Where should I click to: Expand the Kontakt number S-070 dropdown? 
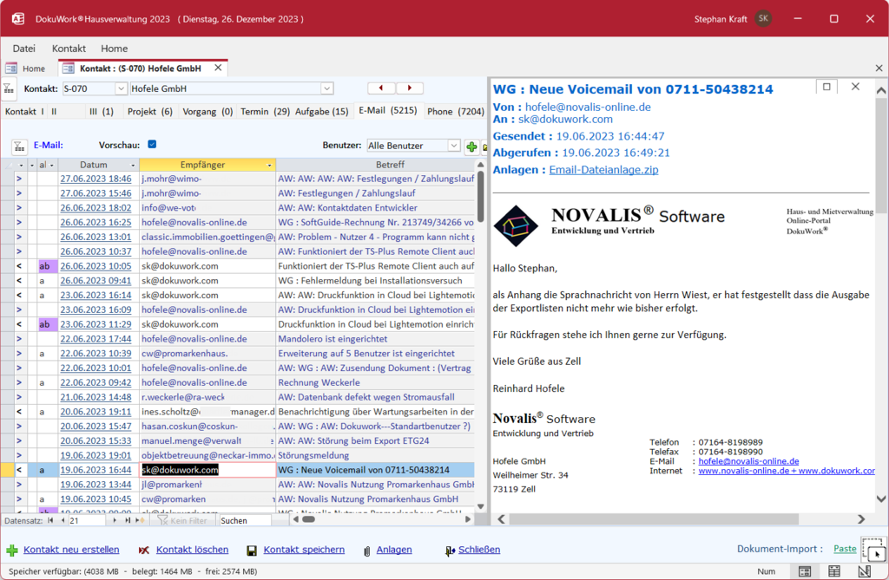(x=121, y=88)
